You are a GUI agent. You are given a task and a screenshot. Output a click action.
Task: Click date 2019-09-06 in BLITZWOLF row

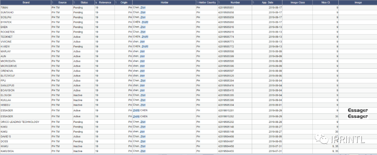[x=276, y=76]
